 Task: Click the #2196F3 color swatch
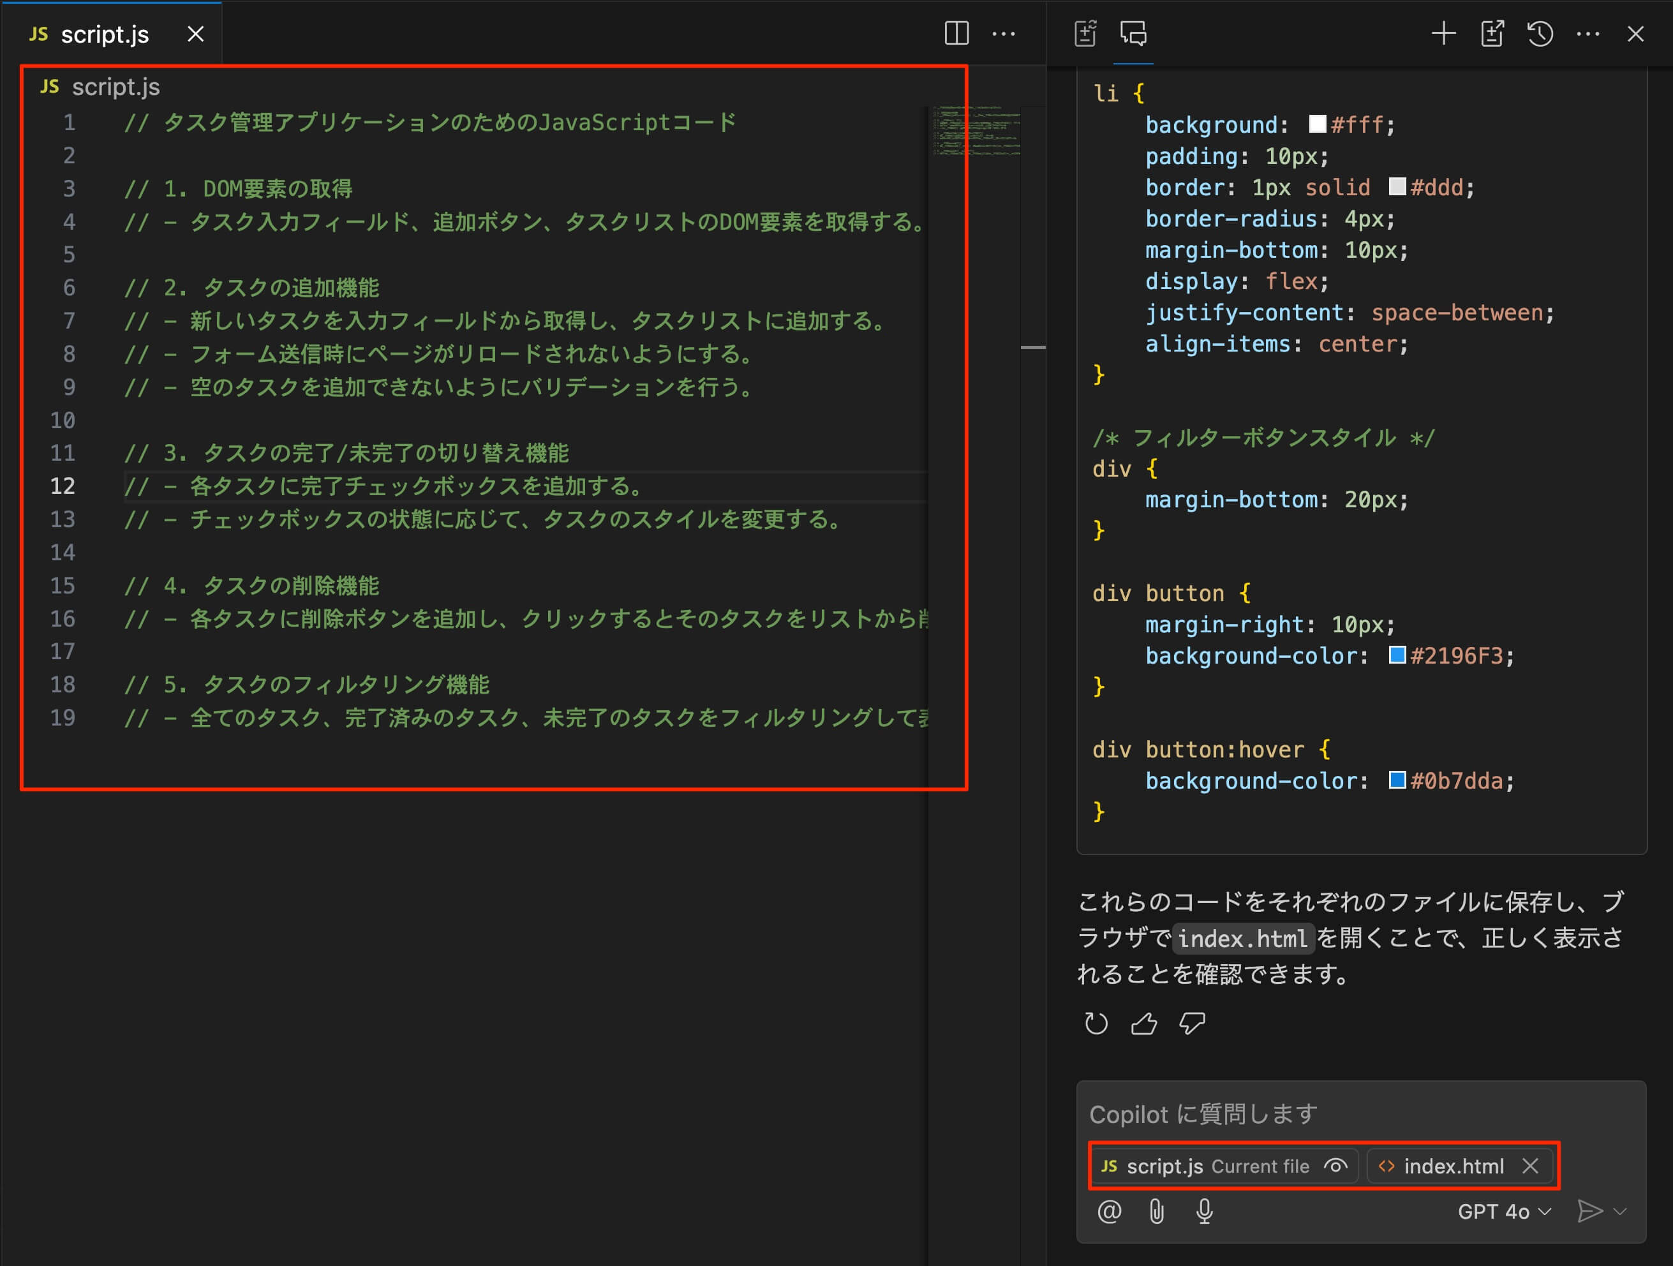[x=1397, y=655]
